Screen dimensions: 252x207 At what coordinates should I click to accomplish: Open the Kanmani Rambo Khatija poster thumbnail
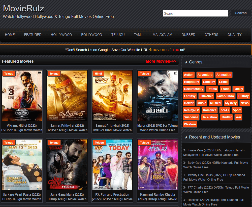(x=157, y=165)
